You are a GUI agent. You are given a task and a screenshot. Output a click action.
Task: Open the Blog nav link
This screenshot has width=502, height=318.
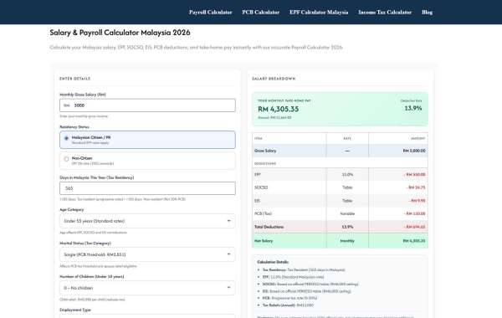tap(427, 13)
